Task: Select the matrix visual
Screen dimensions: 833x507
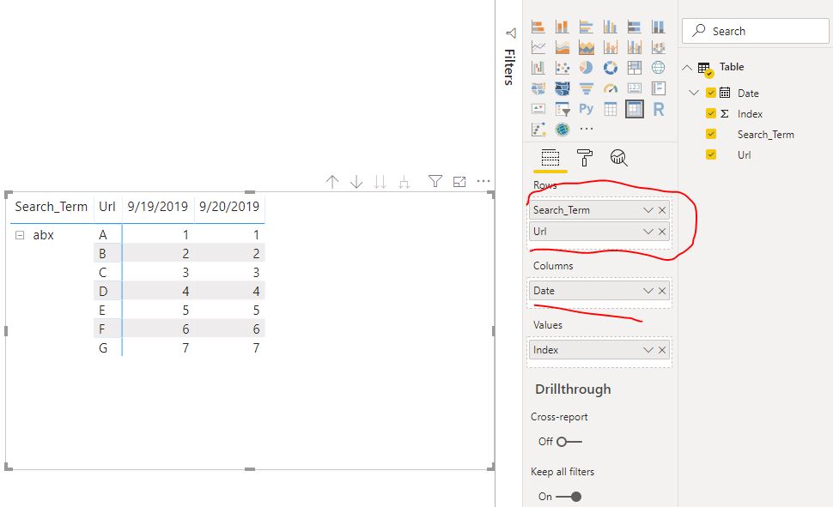Action: pyautogui.click(x=635, y=109)
